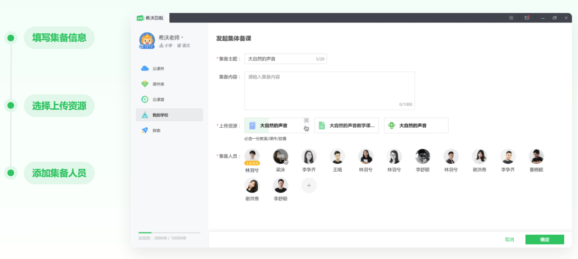578x259 pixels.
Task: Open the hamburger menu in title bar
Action: click(x=511, y=18)
